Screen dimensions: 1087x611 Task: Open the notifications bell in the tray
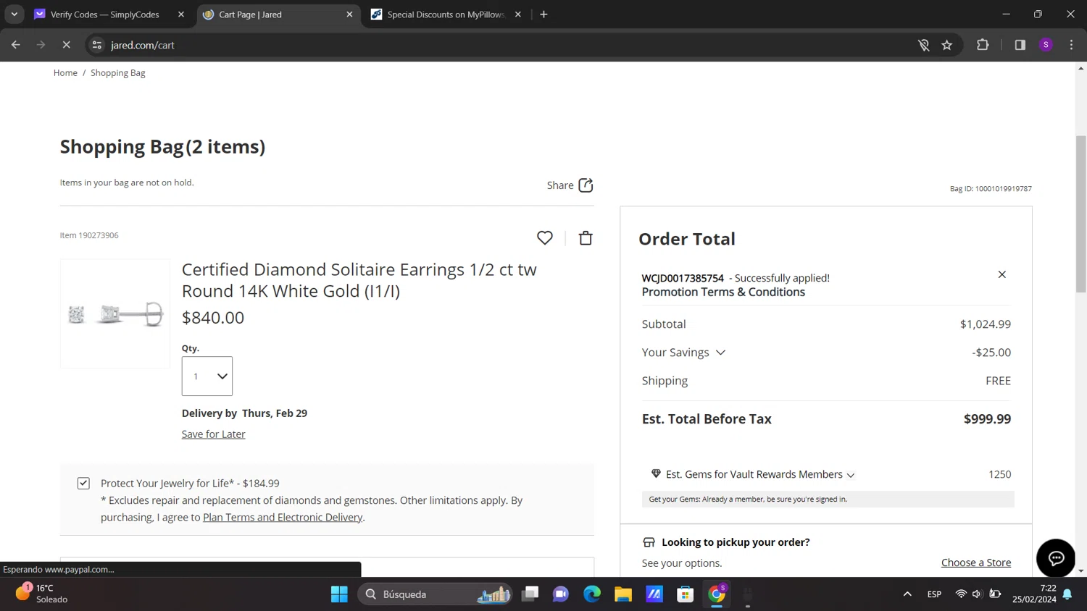1067,594
